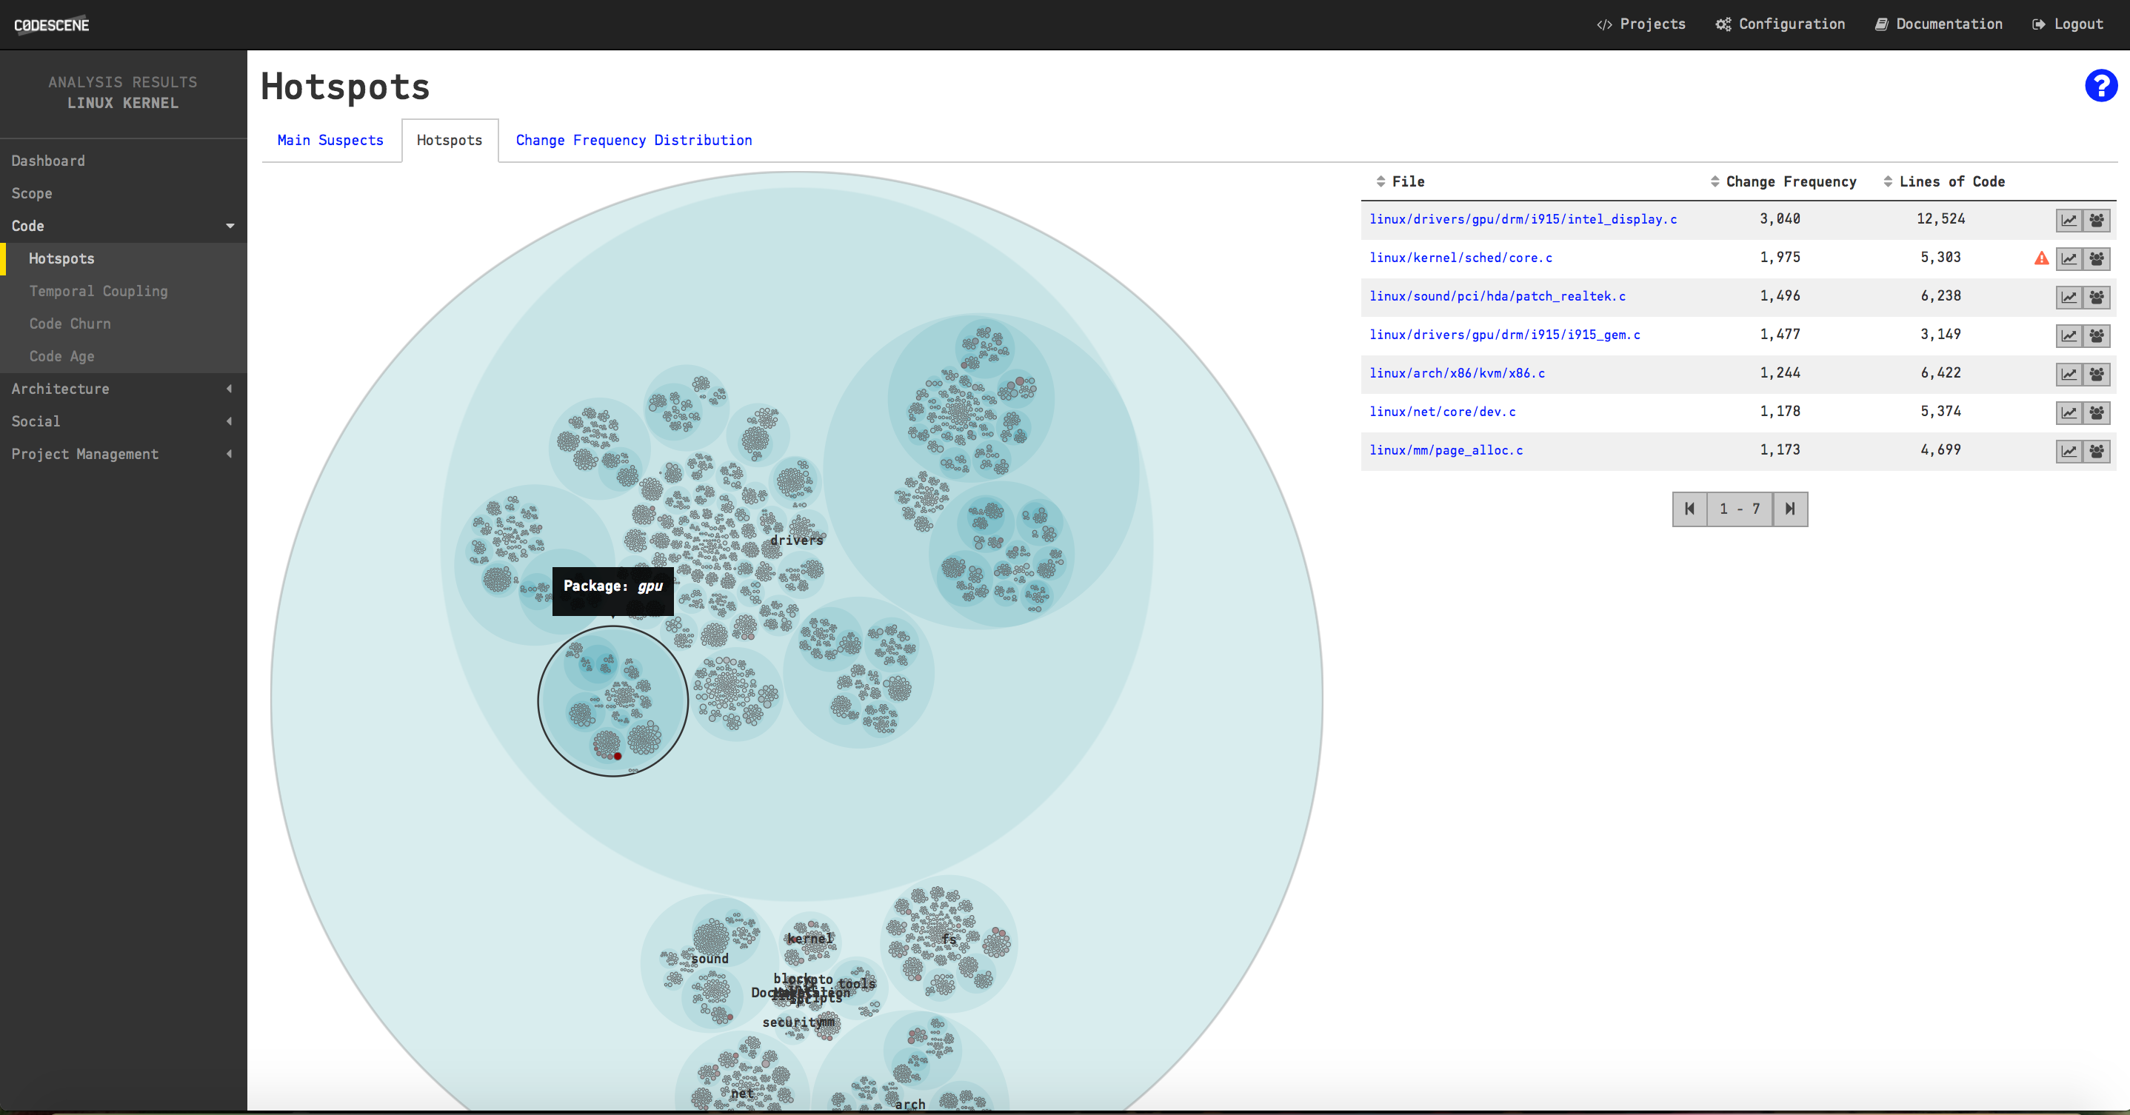Viewport: 2130px width, 1115px height.
Task: Click the Configuration gear icon
Action: (1723, 24)
